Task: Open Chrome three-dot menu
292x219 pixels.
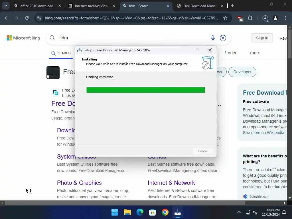Action: point(286,18)
